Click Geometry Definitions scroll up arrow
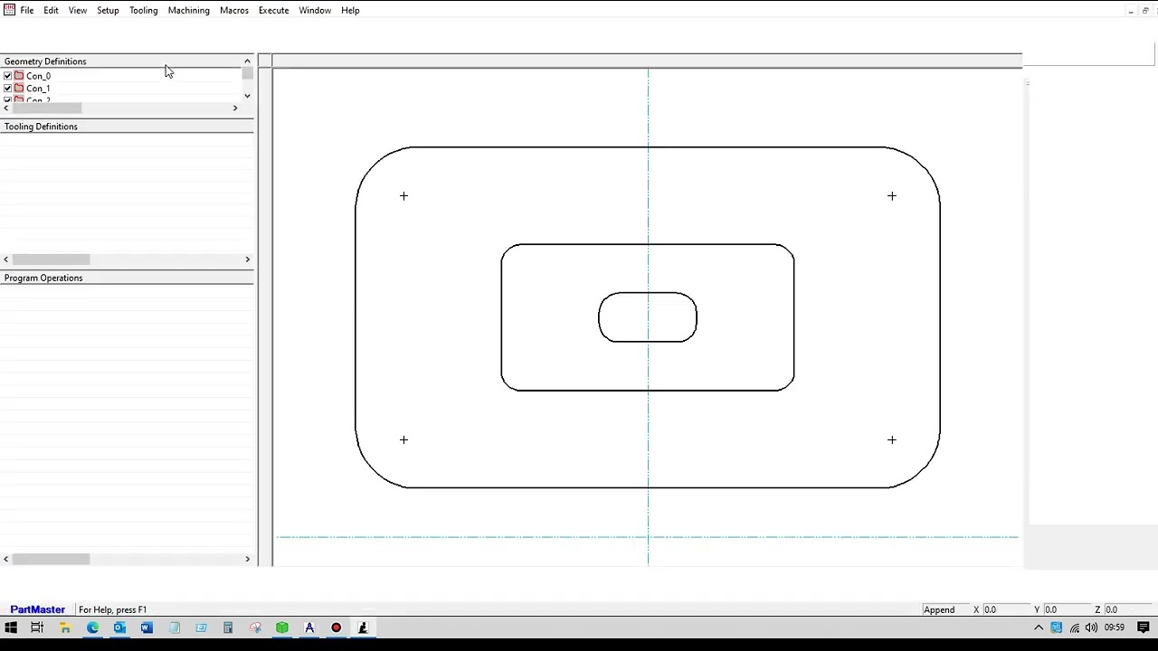1158x651 pixels. coord(247,61)
